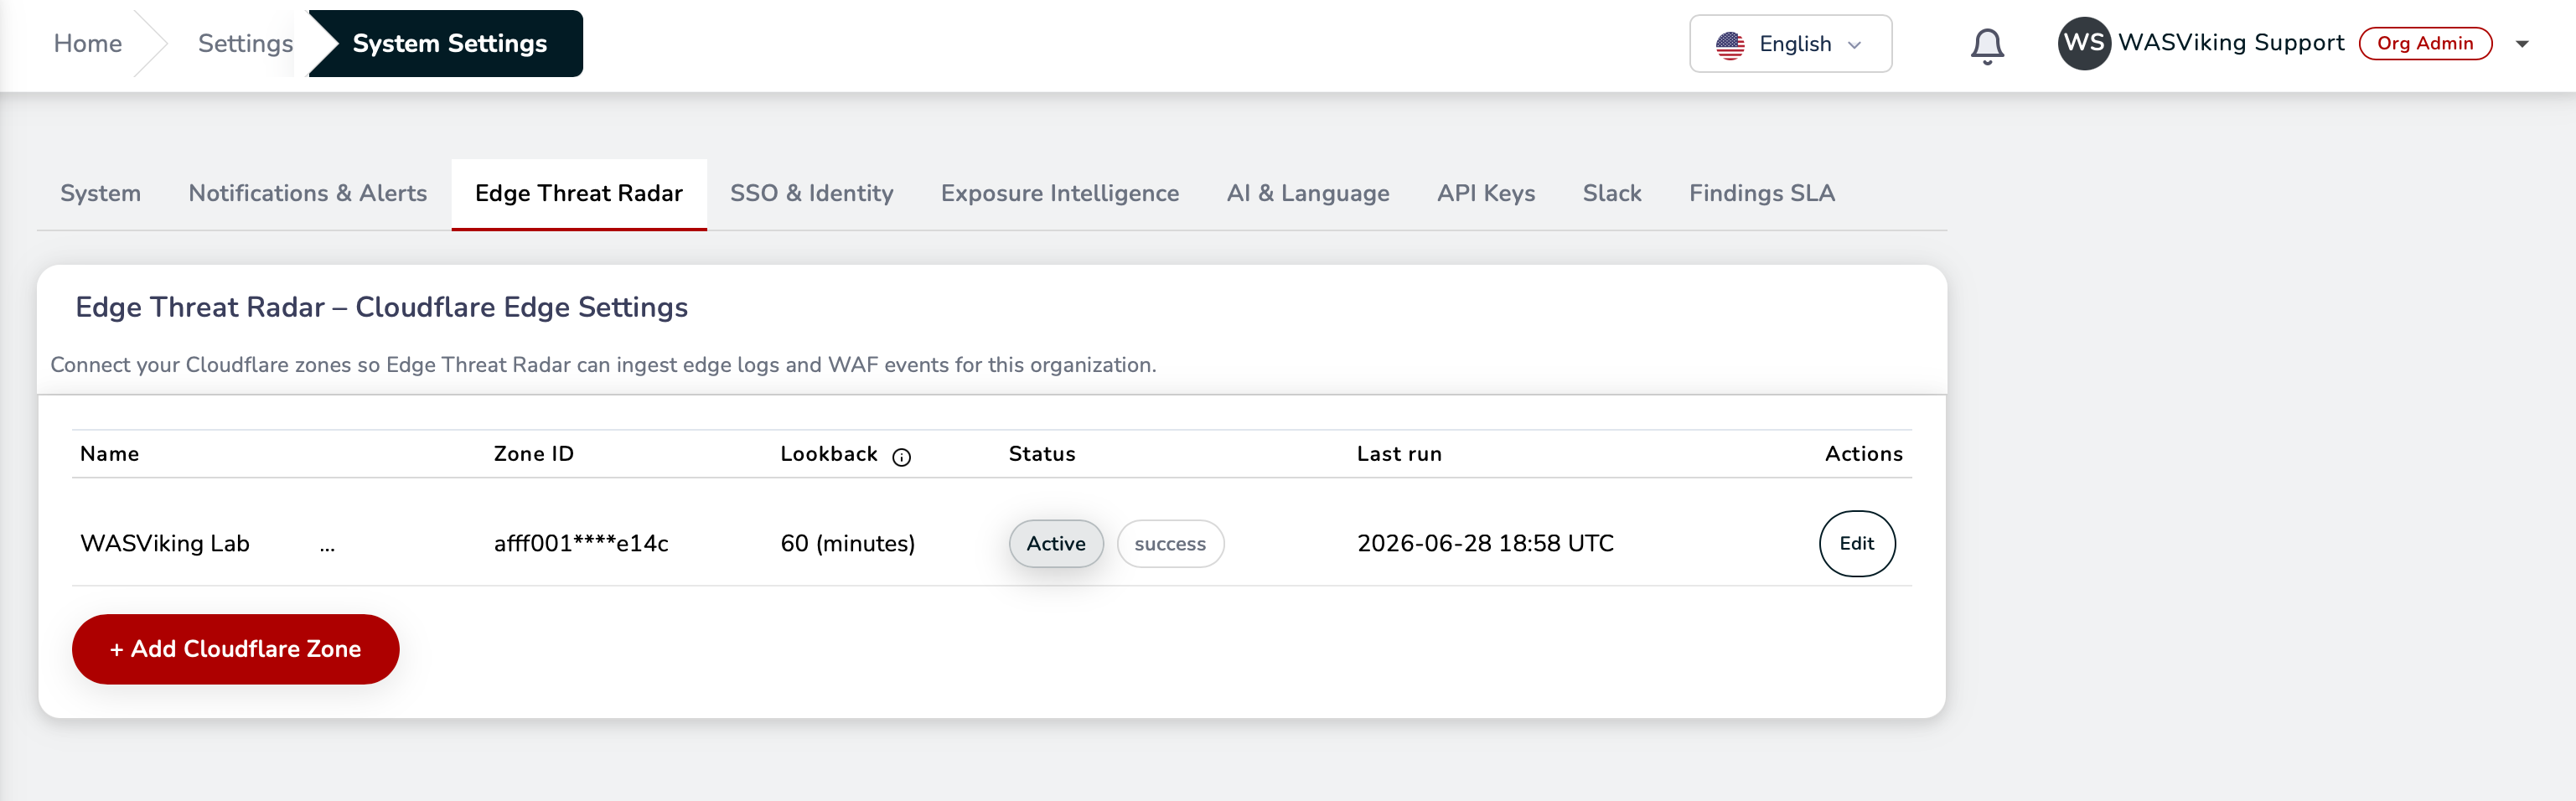Click the Status column header
The image size is (2576, 801).
tap(1041, 454)
